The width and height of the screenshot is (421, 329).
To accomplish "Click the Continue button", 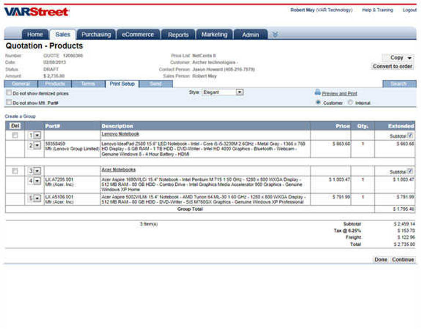I will [x=403, y=259].
